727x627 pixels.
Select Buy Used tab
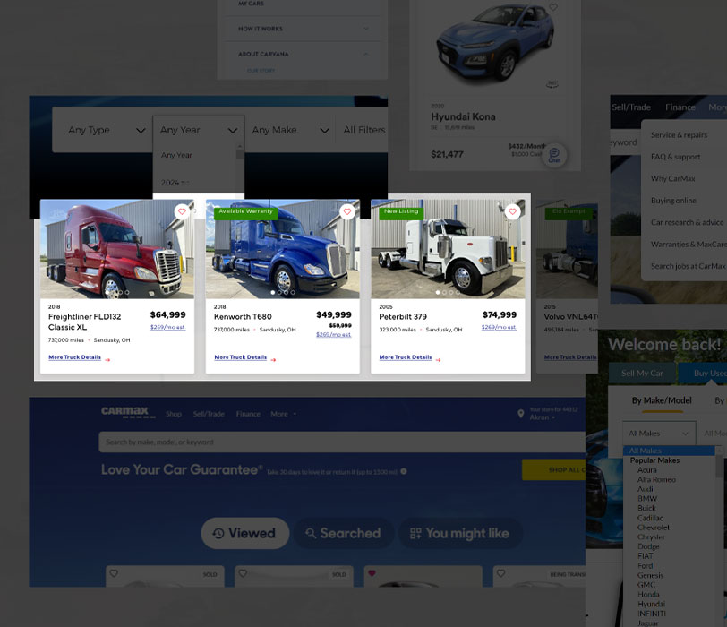coord(704,374)
